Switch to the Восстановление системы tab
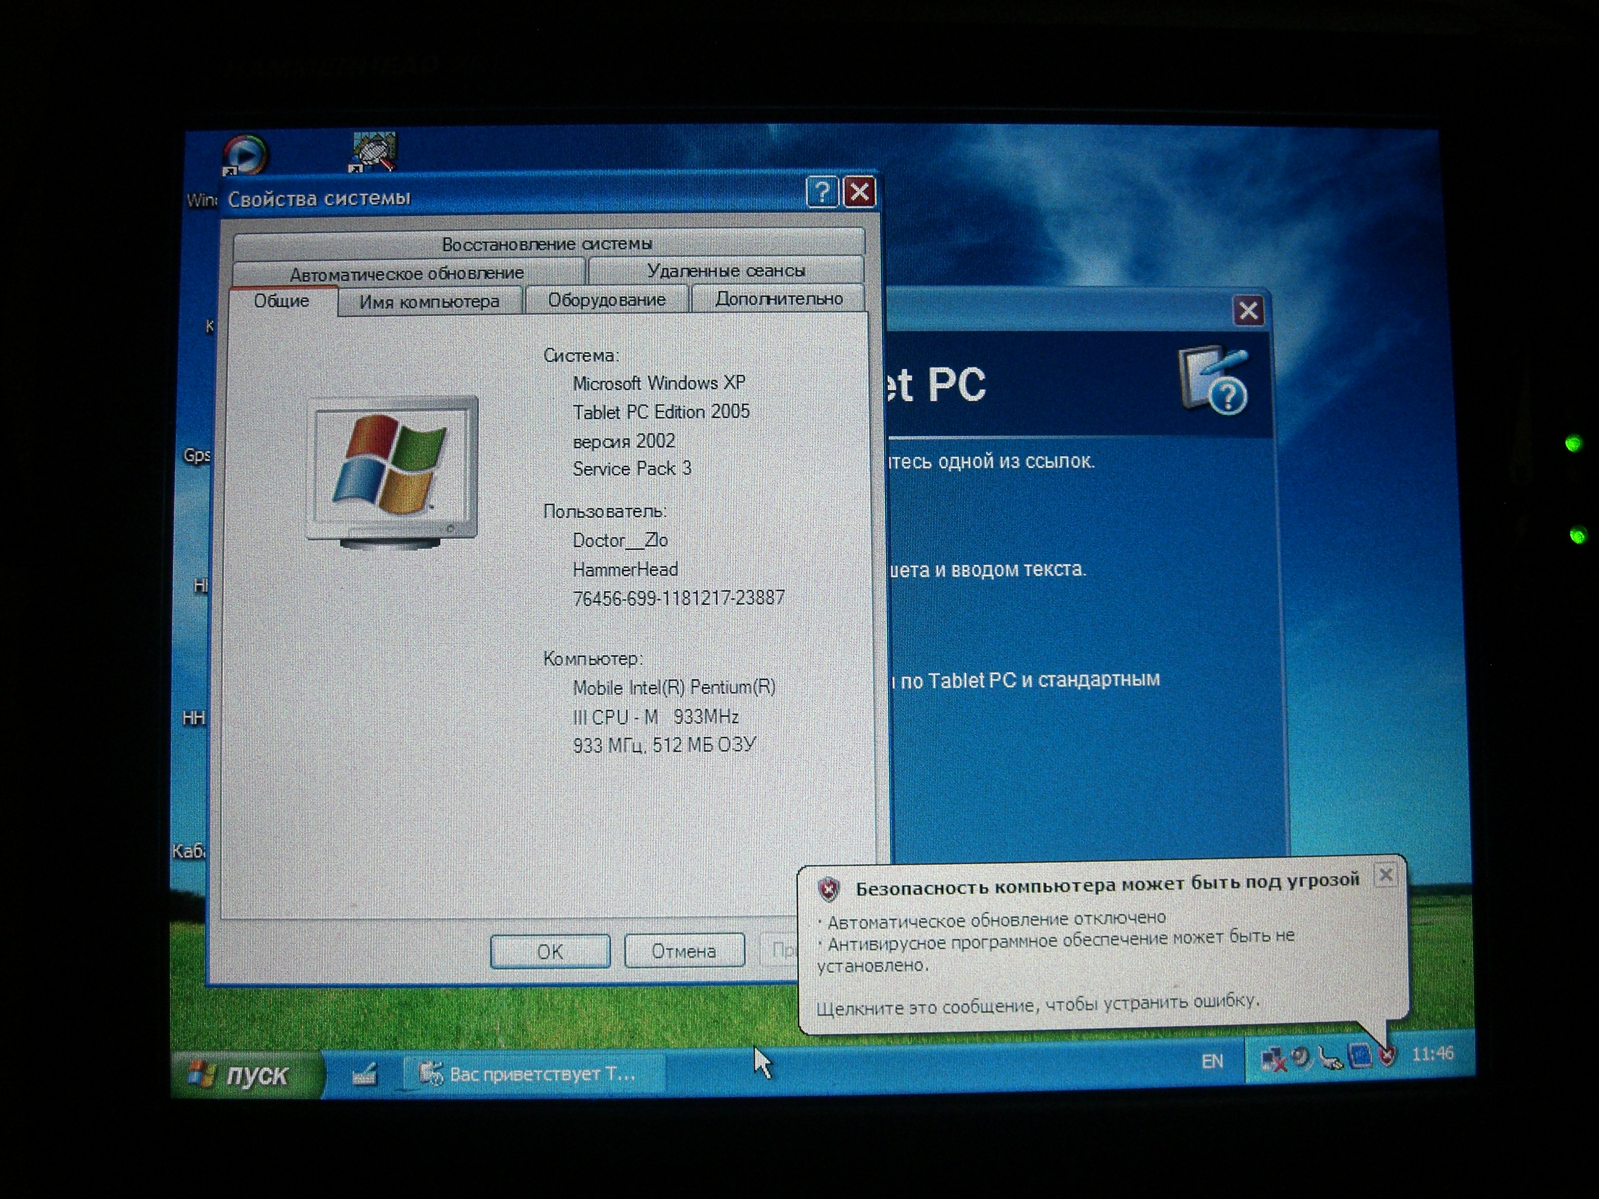The height and width of the screenshot is (1199, 1599). pyautogui.click(x=549, y=243)
